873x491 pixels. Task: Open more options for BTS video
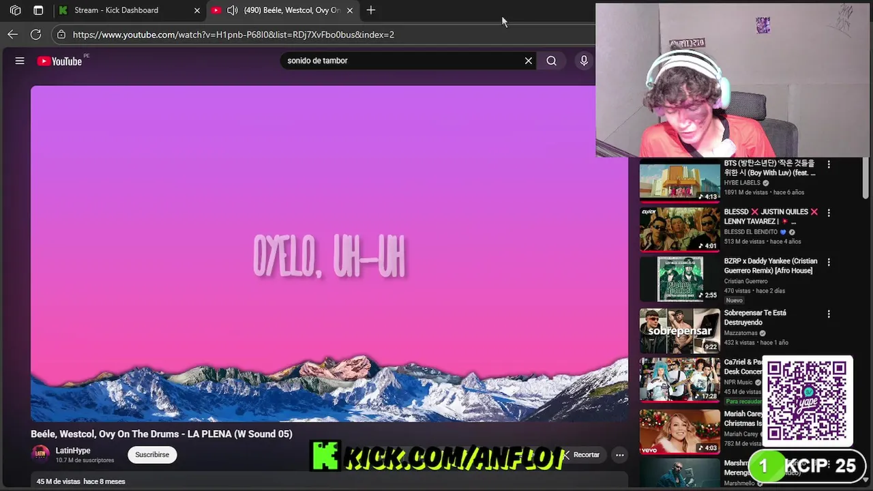(829, 164)
